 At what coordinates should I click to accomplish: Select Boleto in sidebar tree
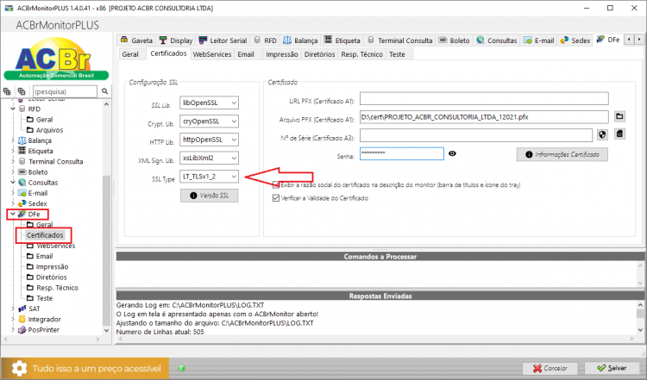(x=38, y=171)
